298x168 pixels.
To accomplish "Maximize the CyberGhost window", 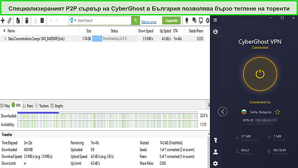I will tap(282, 18).
